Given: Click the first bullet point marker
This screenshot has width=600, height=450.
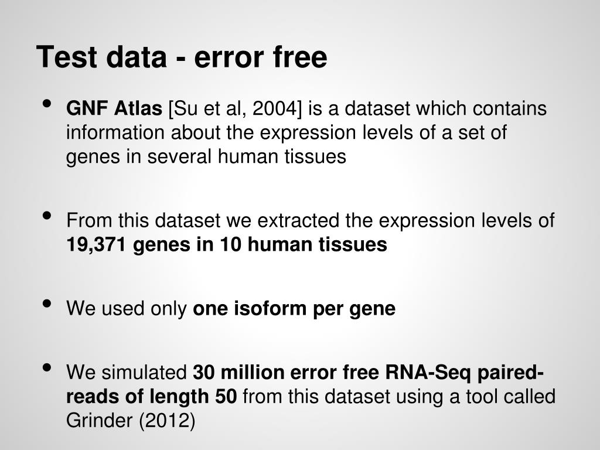Looking at the screenshot, I should tap(47, 104).
